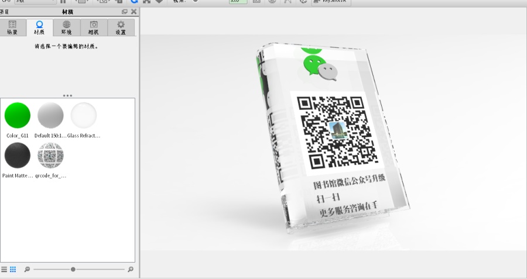
Task: Switch material list to grid view
Action: point(13,269)
